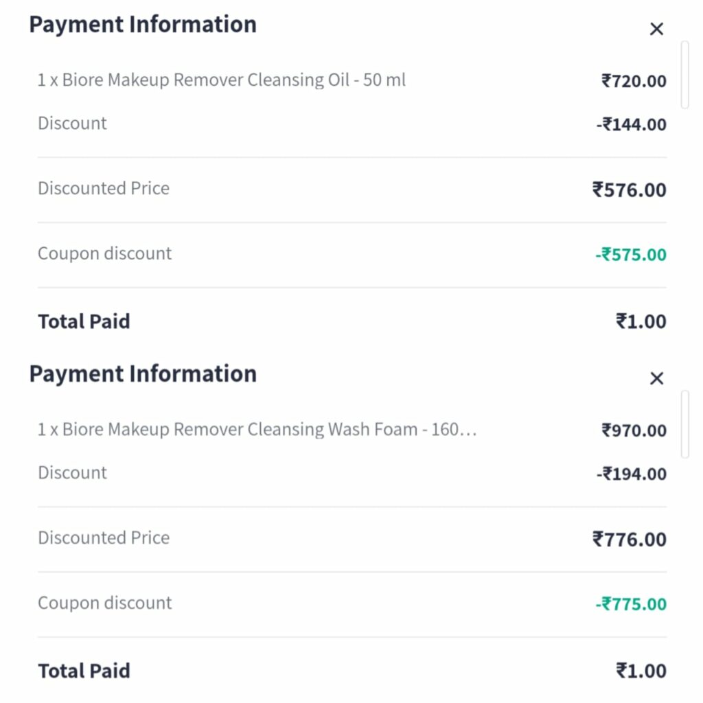The image size is (703, 703).
Task: Click the Total Paid label for Wash Foam
Action: tap(84, 671)
